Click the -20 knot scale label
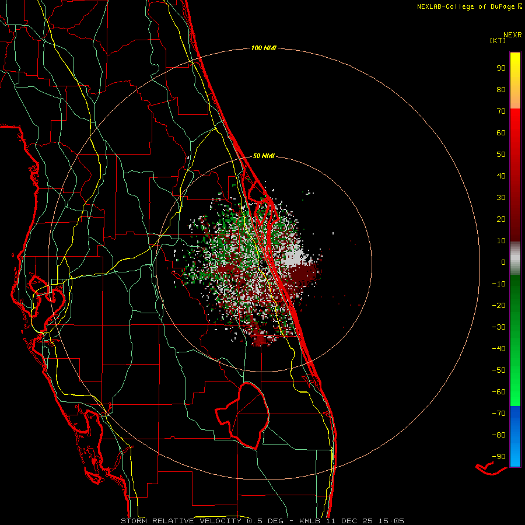This screenshot has width=525, height=525. point(499,306)
